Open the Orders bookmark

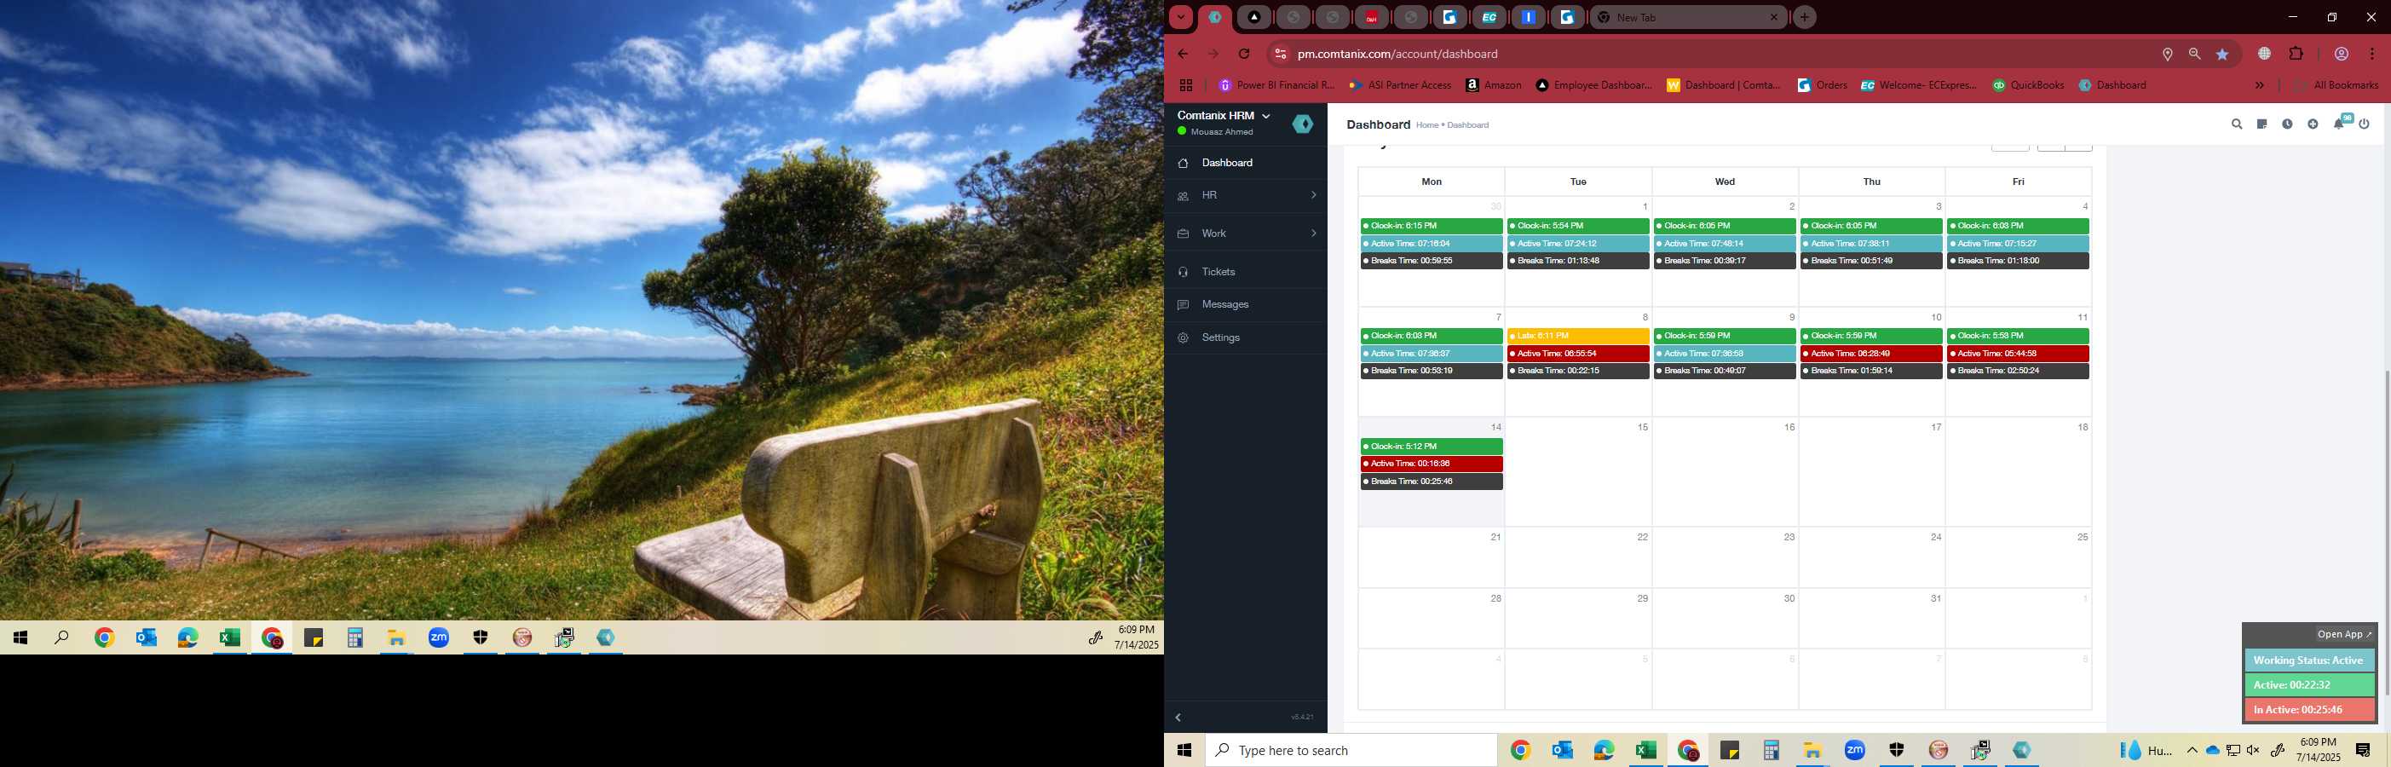point(1822,85)
